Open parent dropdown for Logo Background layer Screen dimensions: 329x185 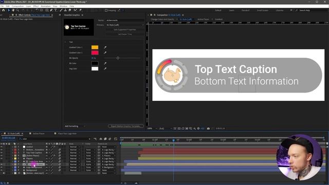108,168
